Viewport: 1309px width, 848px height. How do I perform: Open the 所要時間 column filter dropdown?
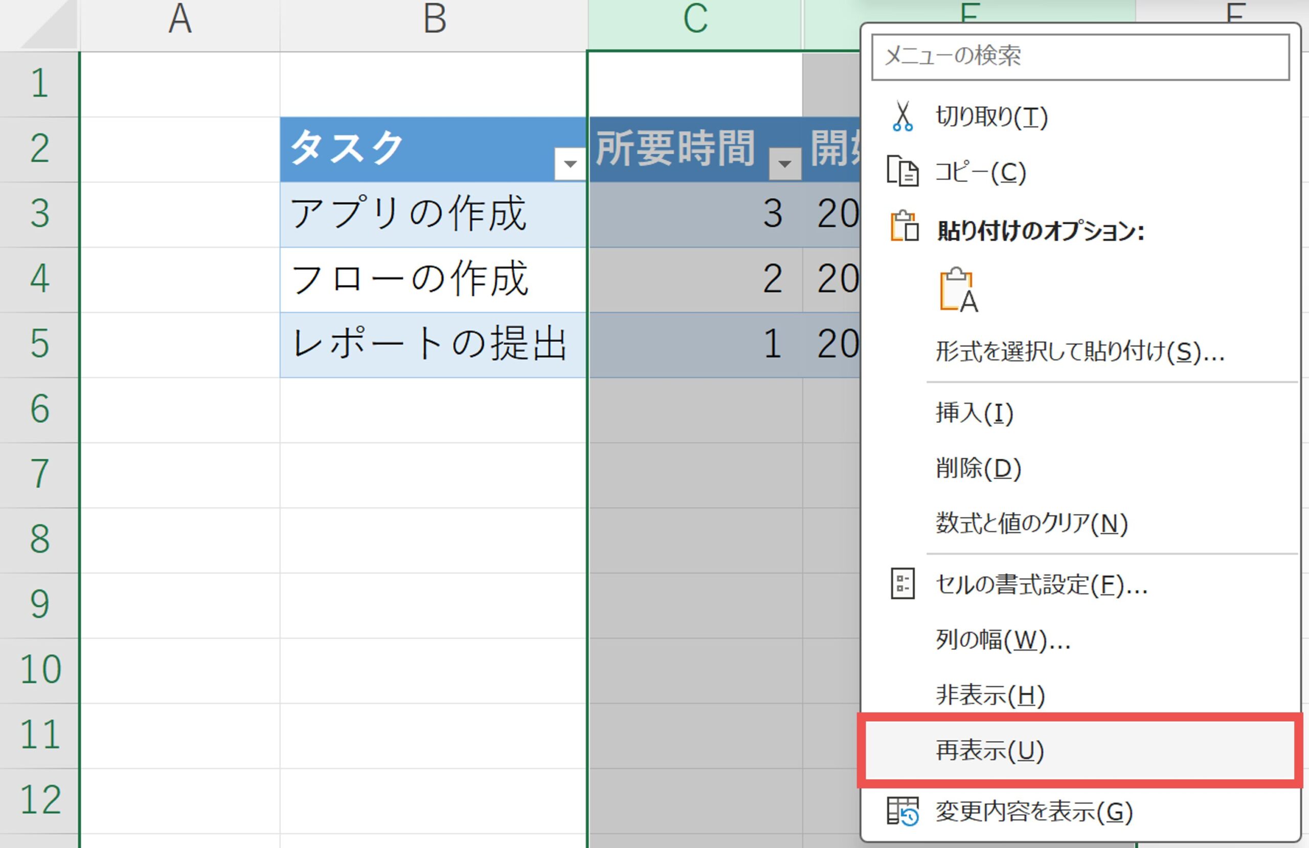point(784,163)
